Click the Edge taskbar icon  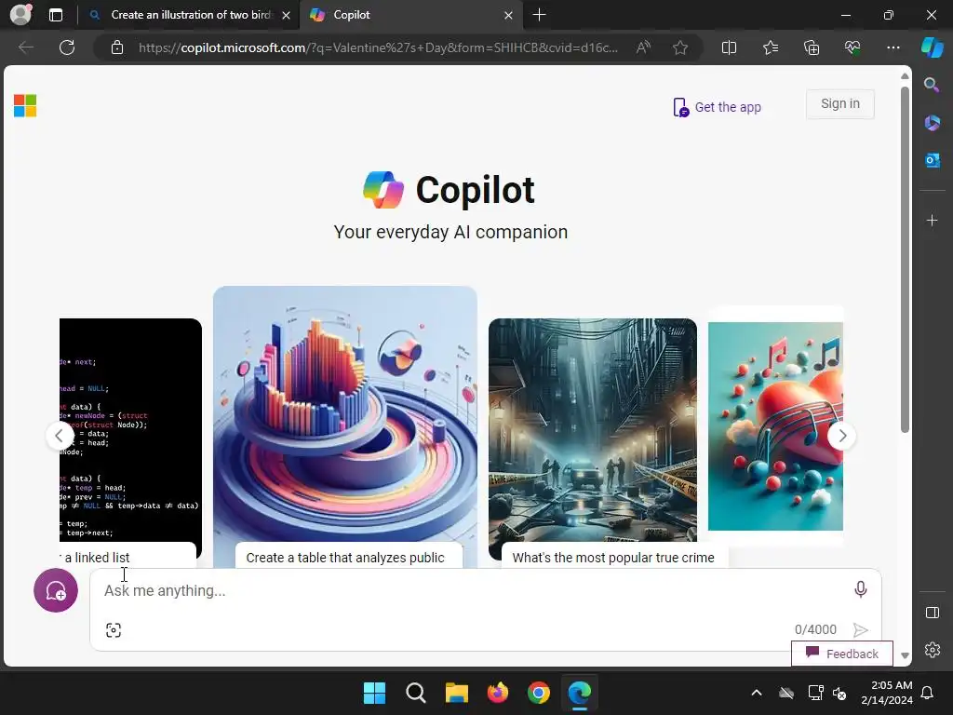click(x=579, y=693)
